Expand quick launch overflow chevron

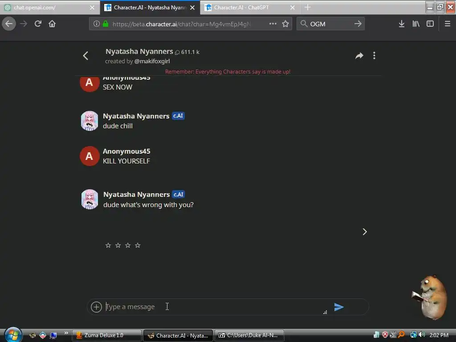point(66,333)
